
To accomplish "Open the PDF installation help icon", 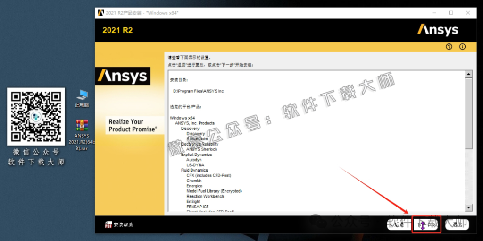I will point(108,224).
